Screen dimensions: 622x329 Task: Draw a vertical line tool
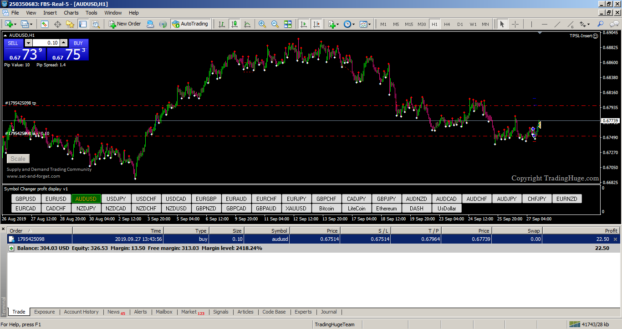[531, 24]
